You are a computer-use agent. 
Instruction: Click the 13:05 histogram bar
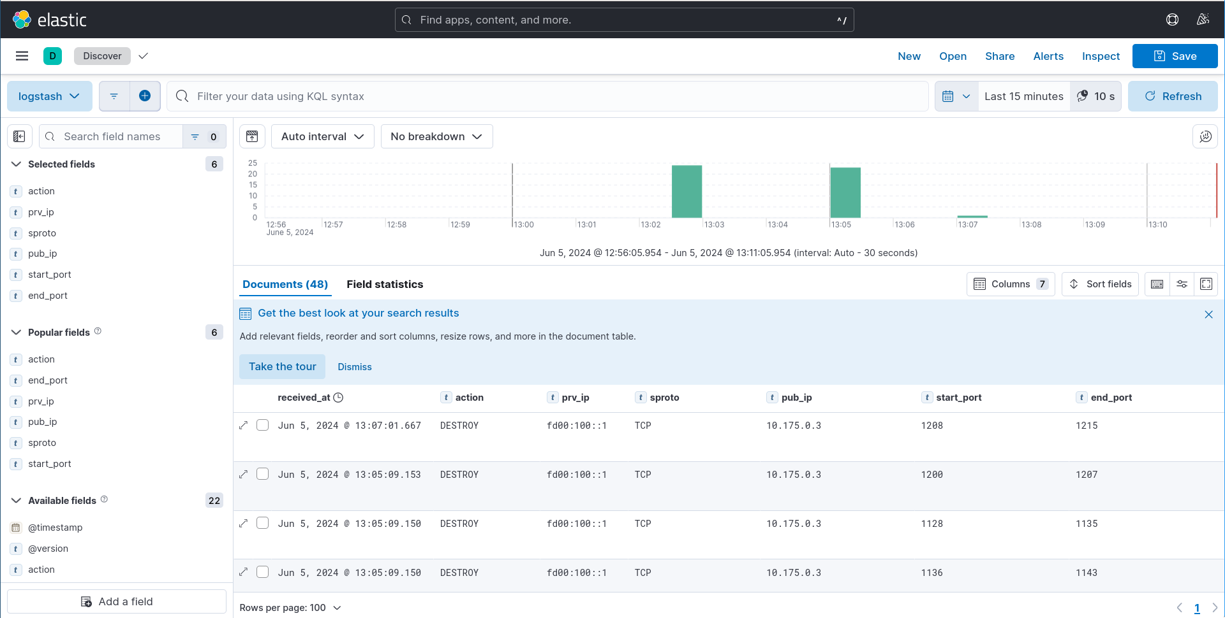[845, 192]
